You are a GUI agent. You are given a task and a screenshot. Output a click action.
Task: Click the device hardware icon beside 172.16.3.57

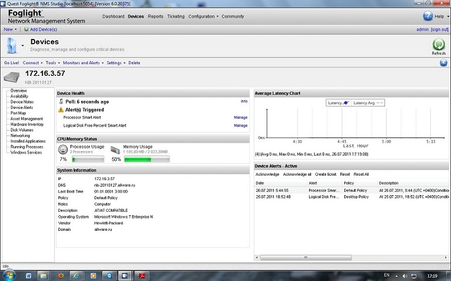(12, 77)
